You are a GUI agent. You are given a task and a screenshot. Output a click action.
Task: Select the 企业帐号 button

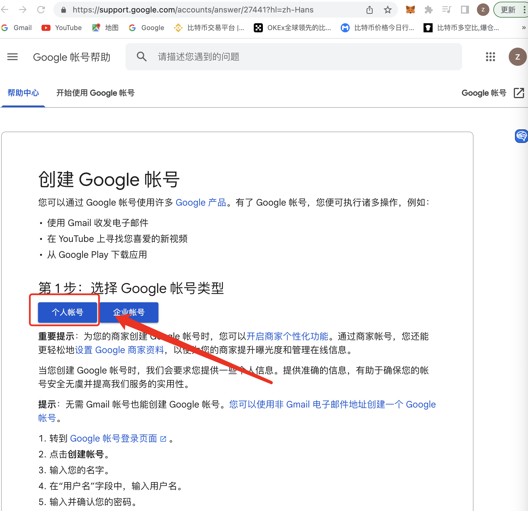(129, 312)
